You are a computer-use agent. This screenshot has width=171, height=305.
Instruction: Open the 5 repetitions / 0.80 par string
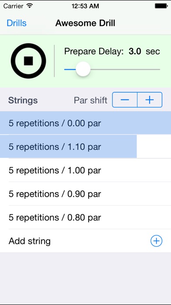[x=85, y=217]
